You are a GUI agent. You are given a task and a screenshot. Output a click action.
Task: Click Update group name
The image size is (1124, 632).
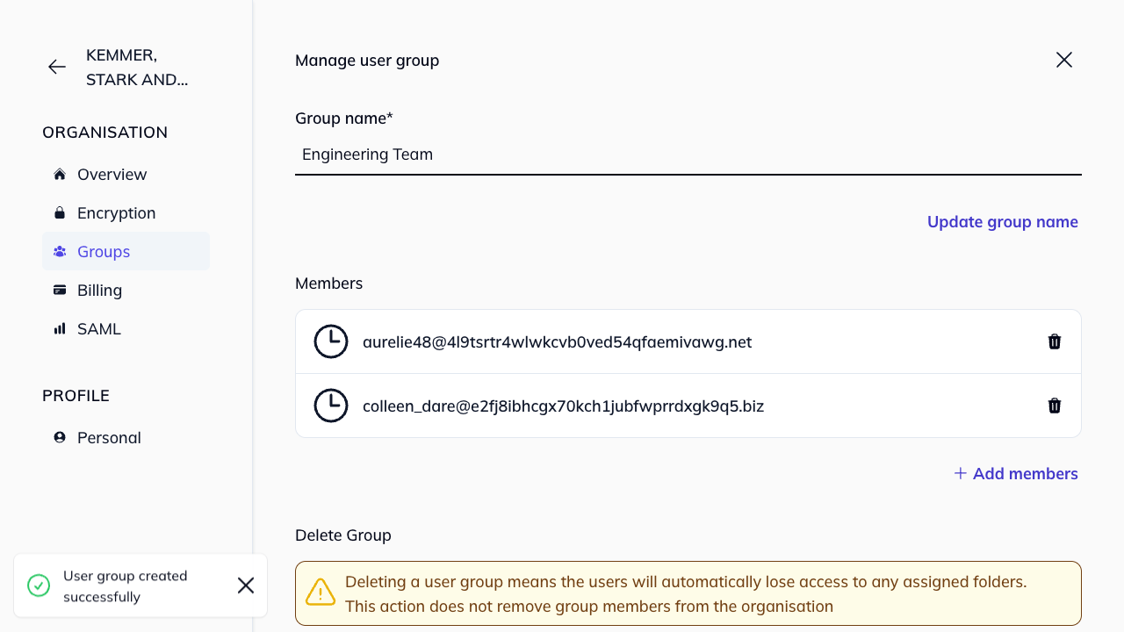1003,221
